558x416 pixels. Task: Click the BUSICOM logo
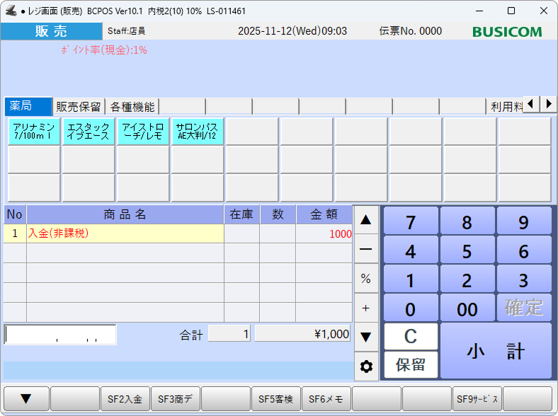pos(507,32)
